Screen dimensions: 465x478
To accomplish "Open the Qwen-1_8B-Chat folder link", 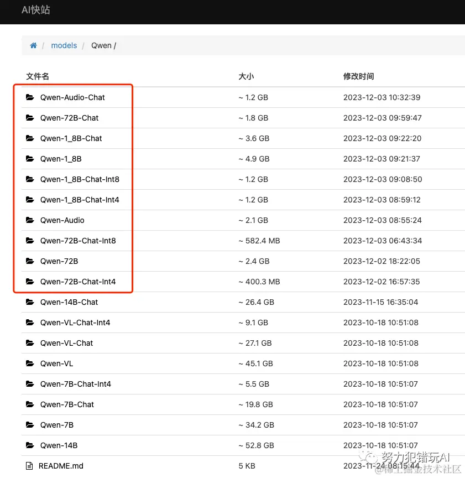I will point(71,138).
